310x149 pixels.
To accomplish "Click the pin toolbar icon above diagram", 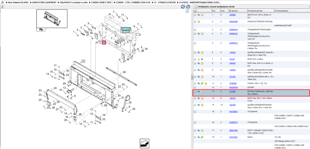I will [2, 6].
